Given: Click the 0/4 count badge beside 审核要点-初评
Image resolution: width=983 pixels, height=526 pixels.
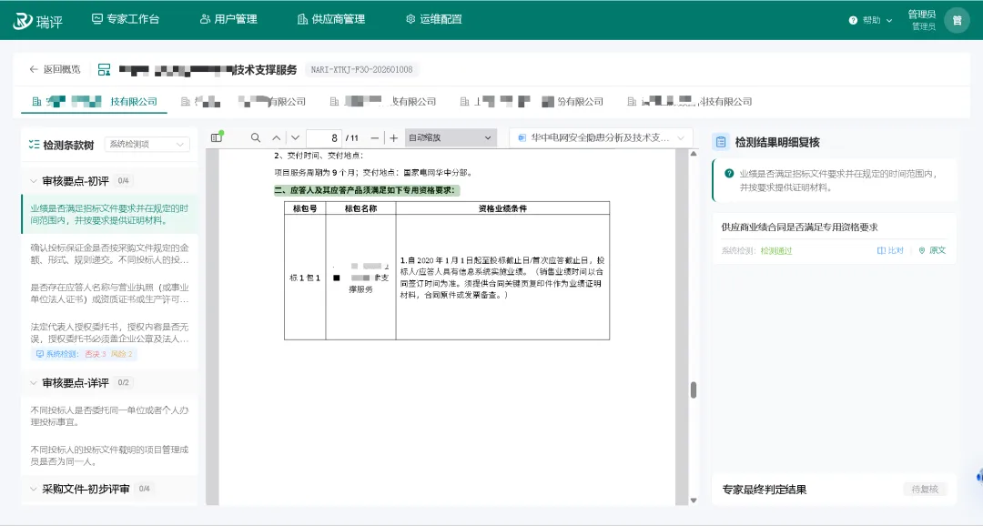Looking at the screenshot, I should pos(124,181).
